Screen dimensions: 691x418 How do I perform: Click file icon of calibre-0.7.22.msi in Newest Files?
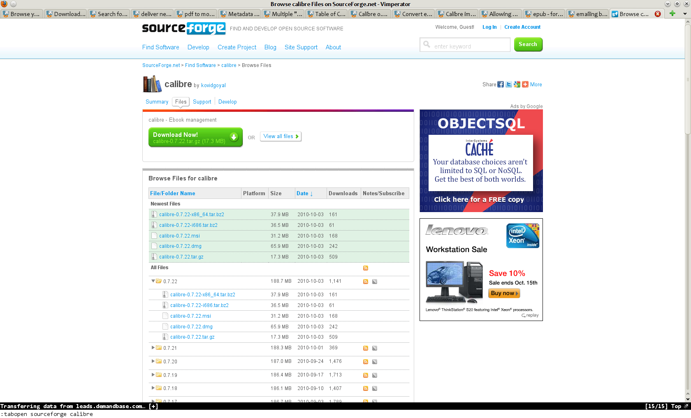pos(154,236)
